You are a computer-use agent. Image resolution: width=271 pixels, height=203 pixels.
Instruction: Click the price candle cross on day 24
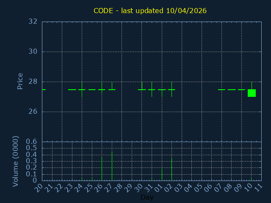coord(82,89)
